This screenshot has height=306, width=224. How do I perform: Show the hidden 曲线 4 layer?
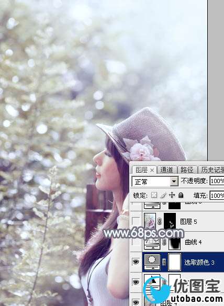pos(136,242)
